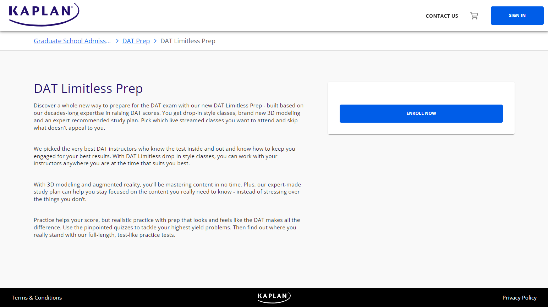Click the paragraph starting 'Discover a whole new way'
Viewport: 548px width, 307px height.
tap(169, 117)
